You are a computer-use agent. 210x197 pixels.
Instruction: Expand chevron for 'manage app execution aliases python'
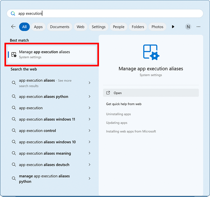click(90, 179)
